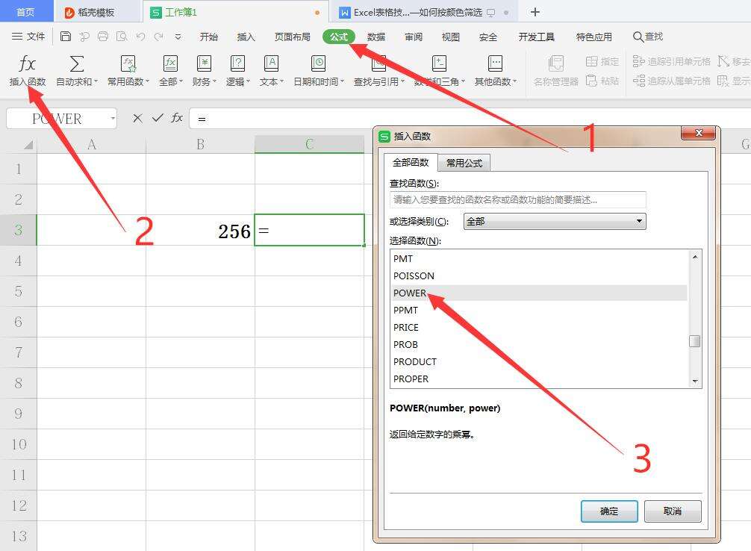Screen dimensions: 751x551
Task: Select POISSON in the function list
Action: [539, 276]
